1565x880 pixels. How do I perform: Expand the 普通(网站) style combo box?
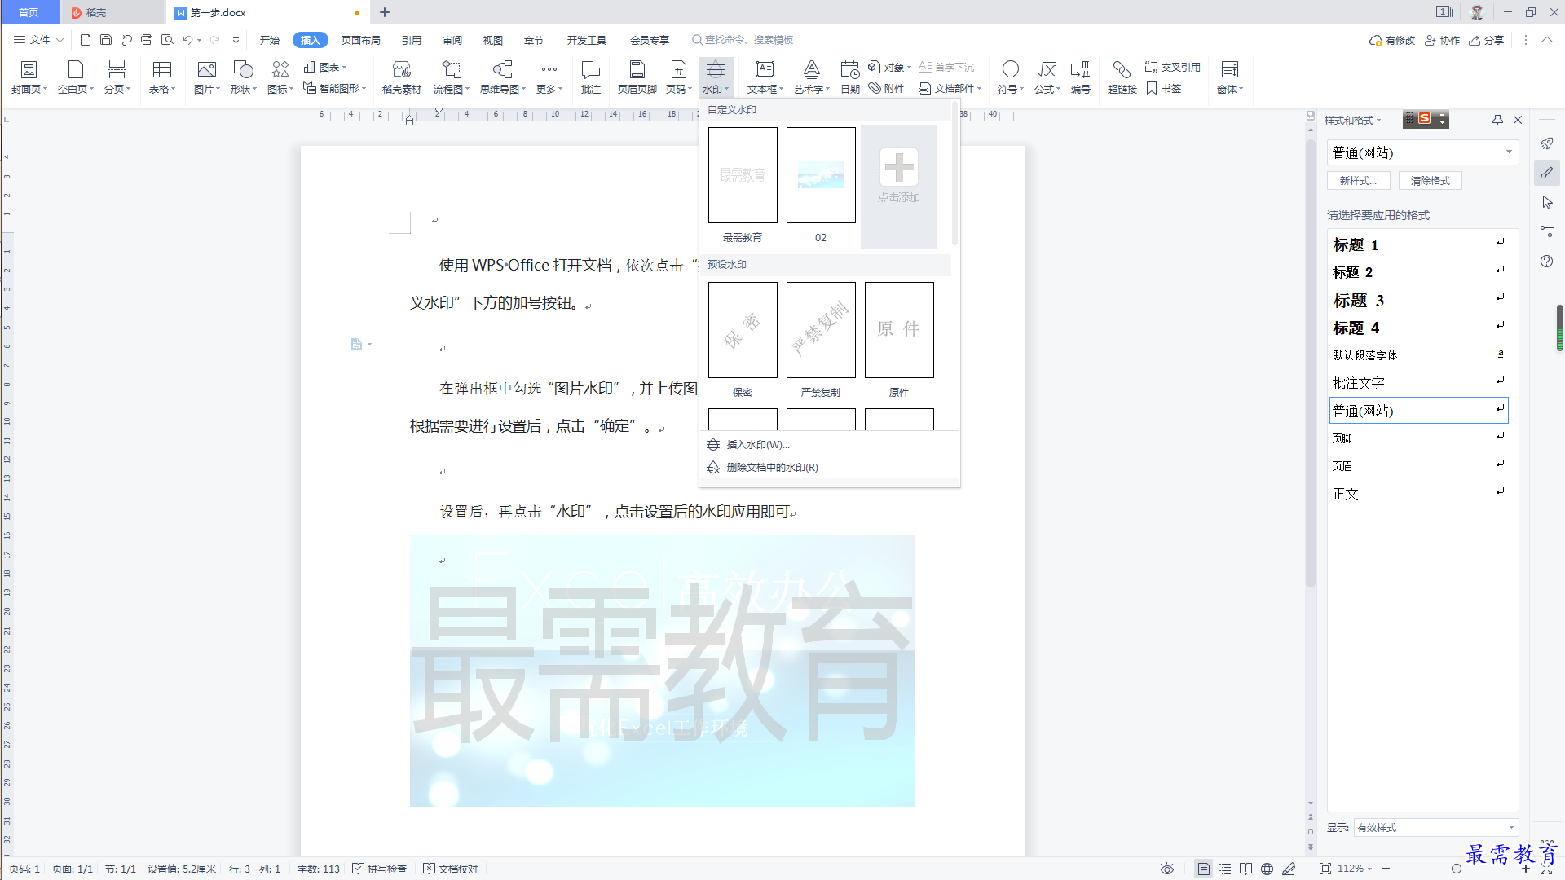1509,152
